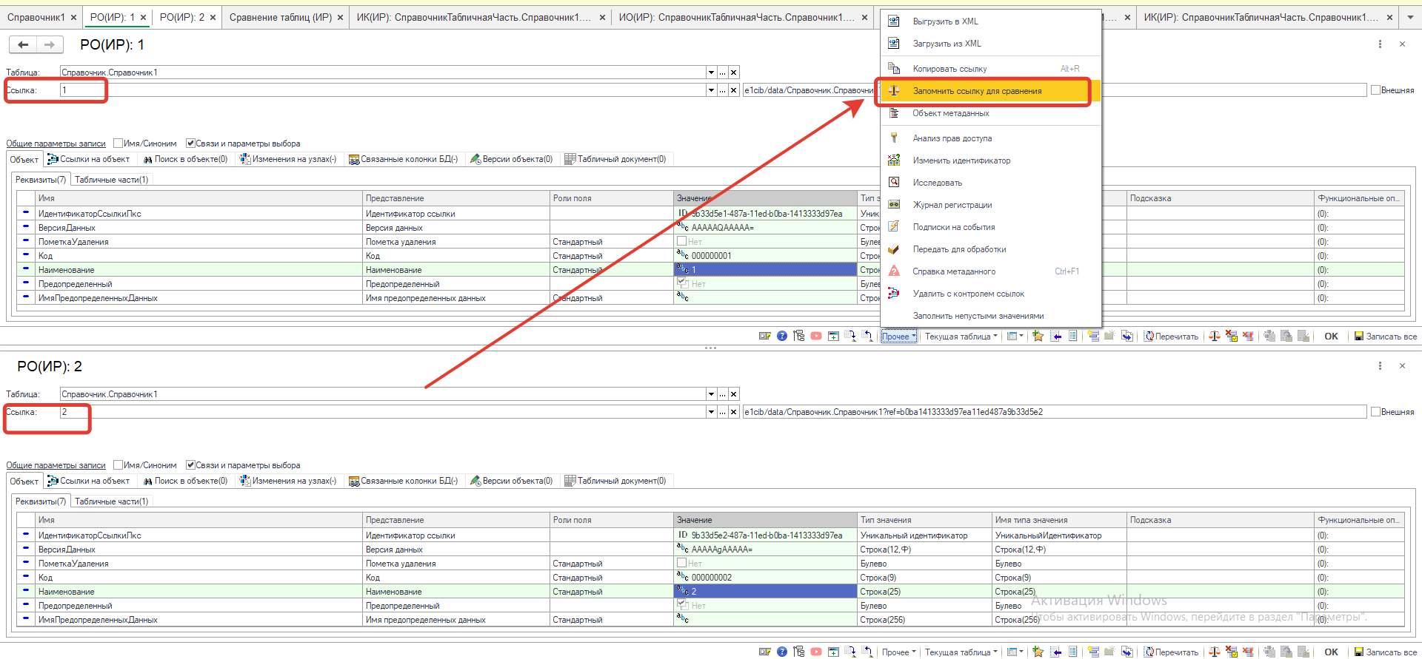Viewport: 1422px width, 659px height.
Task: Select Выгрузить в XML from the menu
Action: [x=991, y=21]
